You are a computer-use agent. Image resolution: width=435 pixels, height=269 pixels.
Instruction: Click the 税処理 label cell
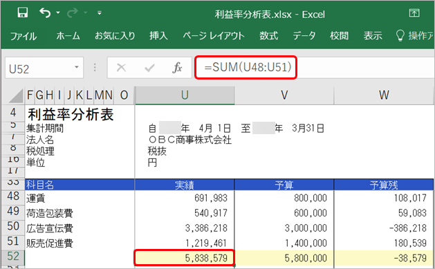(40, 151)
